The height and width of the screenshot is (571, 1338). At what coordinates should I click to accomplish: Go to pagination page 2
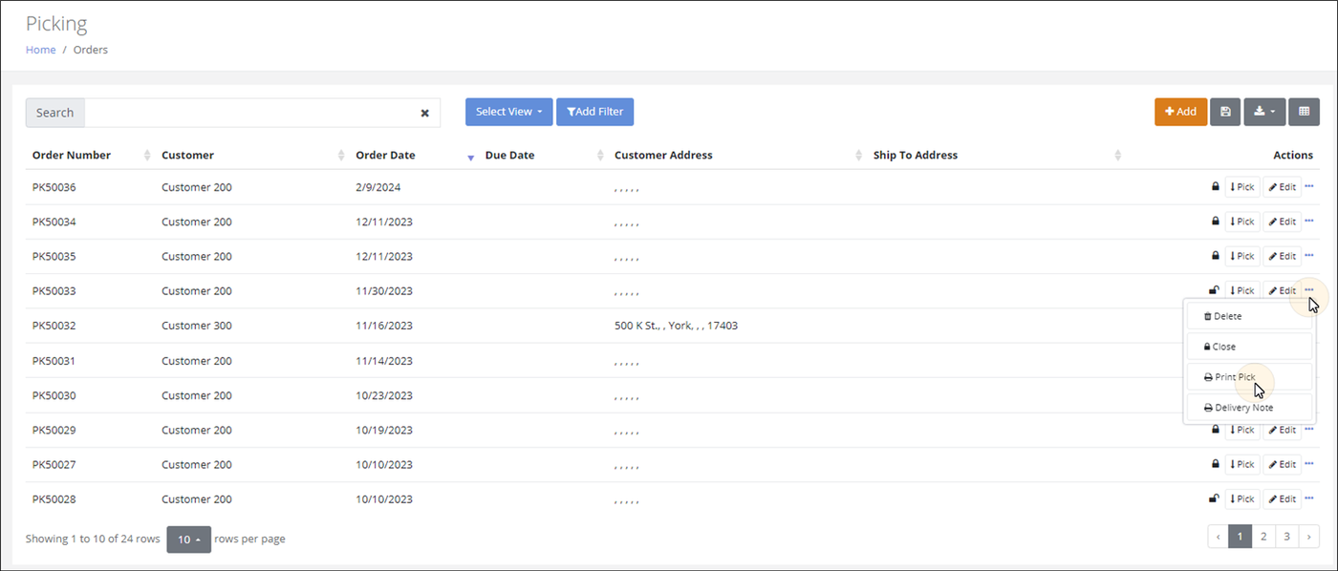(x=1263, y=537)
